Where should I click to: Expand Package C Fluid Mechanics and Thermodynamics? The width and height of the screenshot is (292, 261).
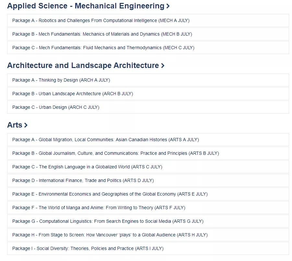click(148, 48)
